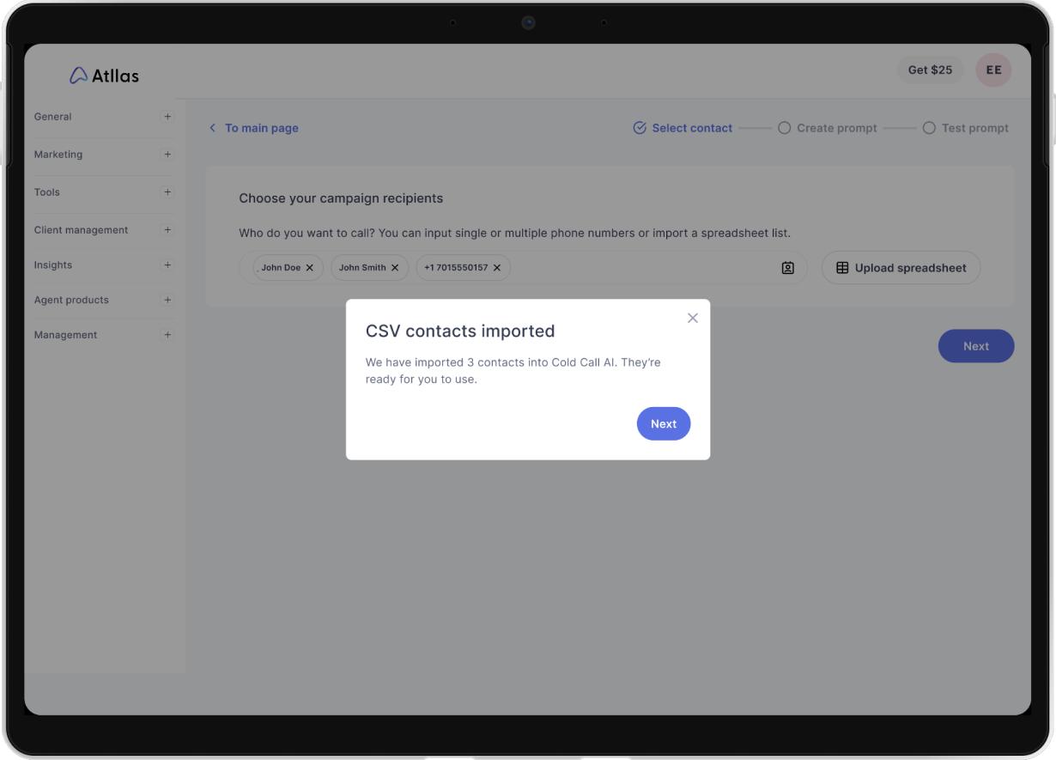Open the contact book icon in recipients field
This screenshot has height=760, width=1056.
[787, 268]
